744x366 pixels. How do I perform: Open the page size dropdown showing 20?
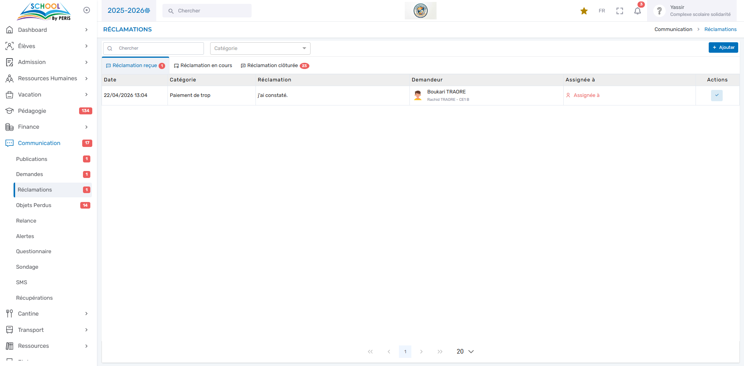pos(465,351)
